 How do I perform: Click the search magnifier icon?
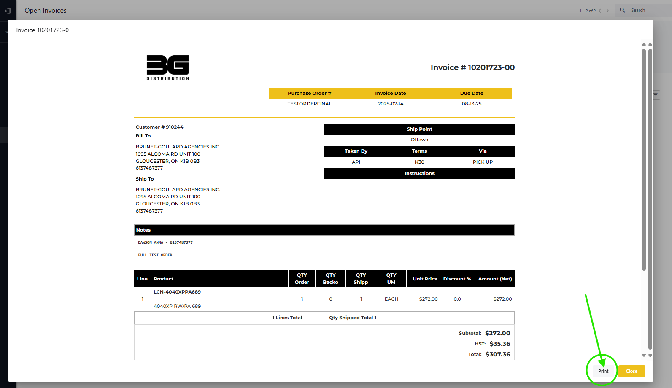point(622,10)
